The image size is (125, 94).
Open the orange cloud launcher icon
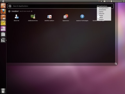(x=3, y=17)
